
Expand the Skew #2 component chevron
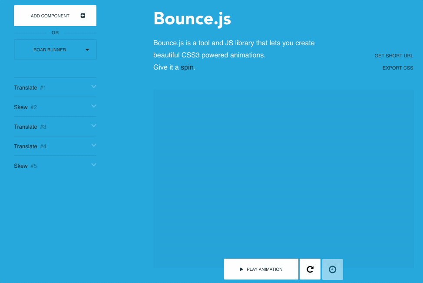[x=93, y=107]
